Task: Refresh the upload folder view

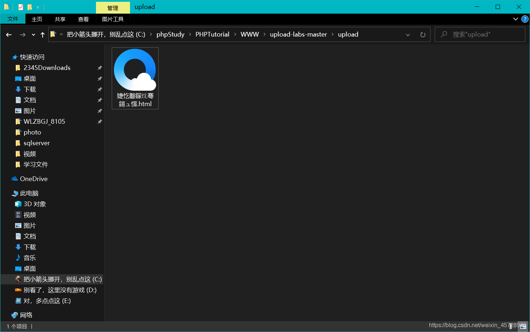Action: pyautogui.click(x=423, y=35)
